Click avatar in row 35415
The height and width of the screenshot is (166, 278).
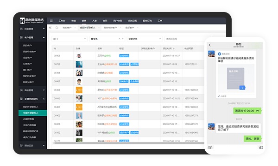click(x=79, y=98)
